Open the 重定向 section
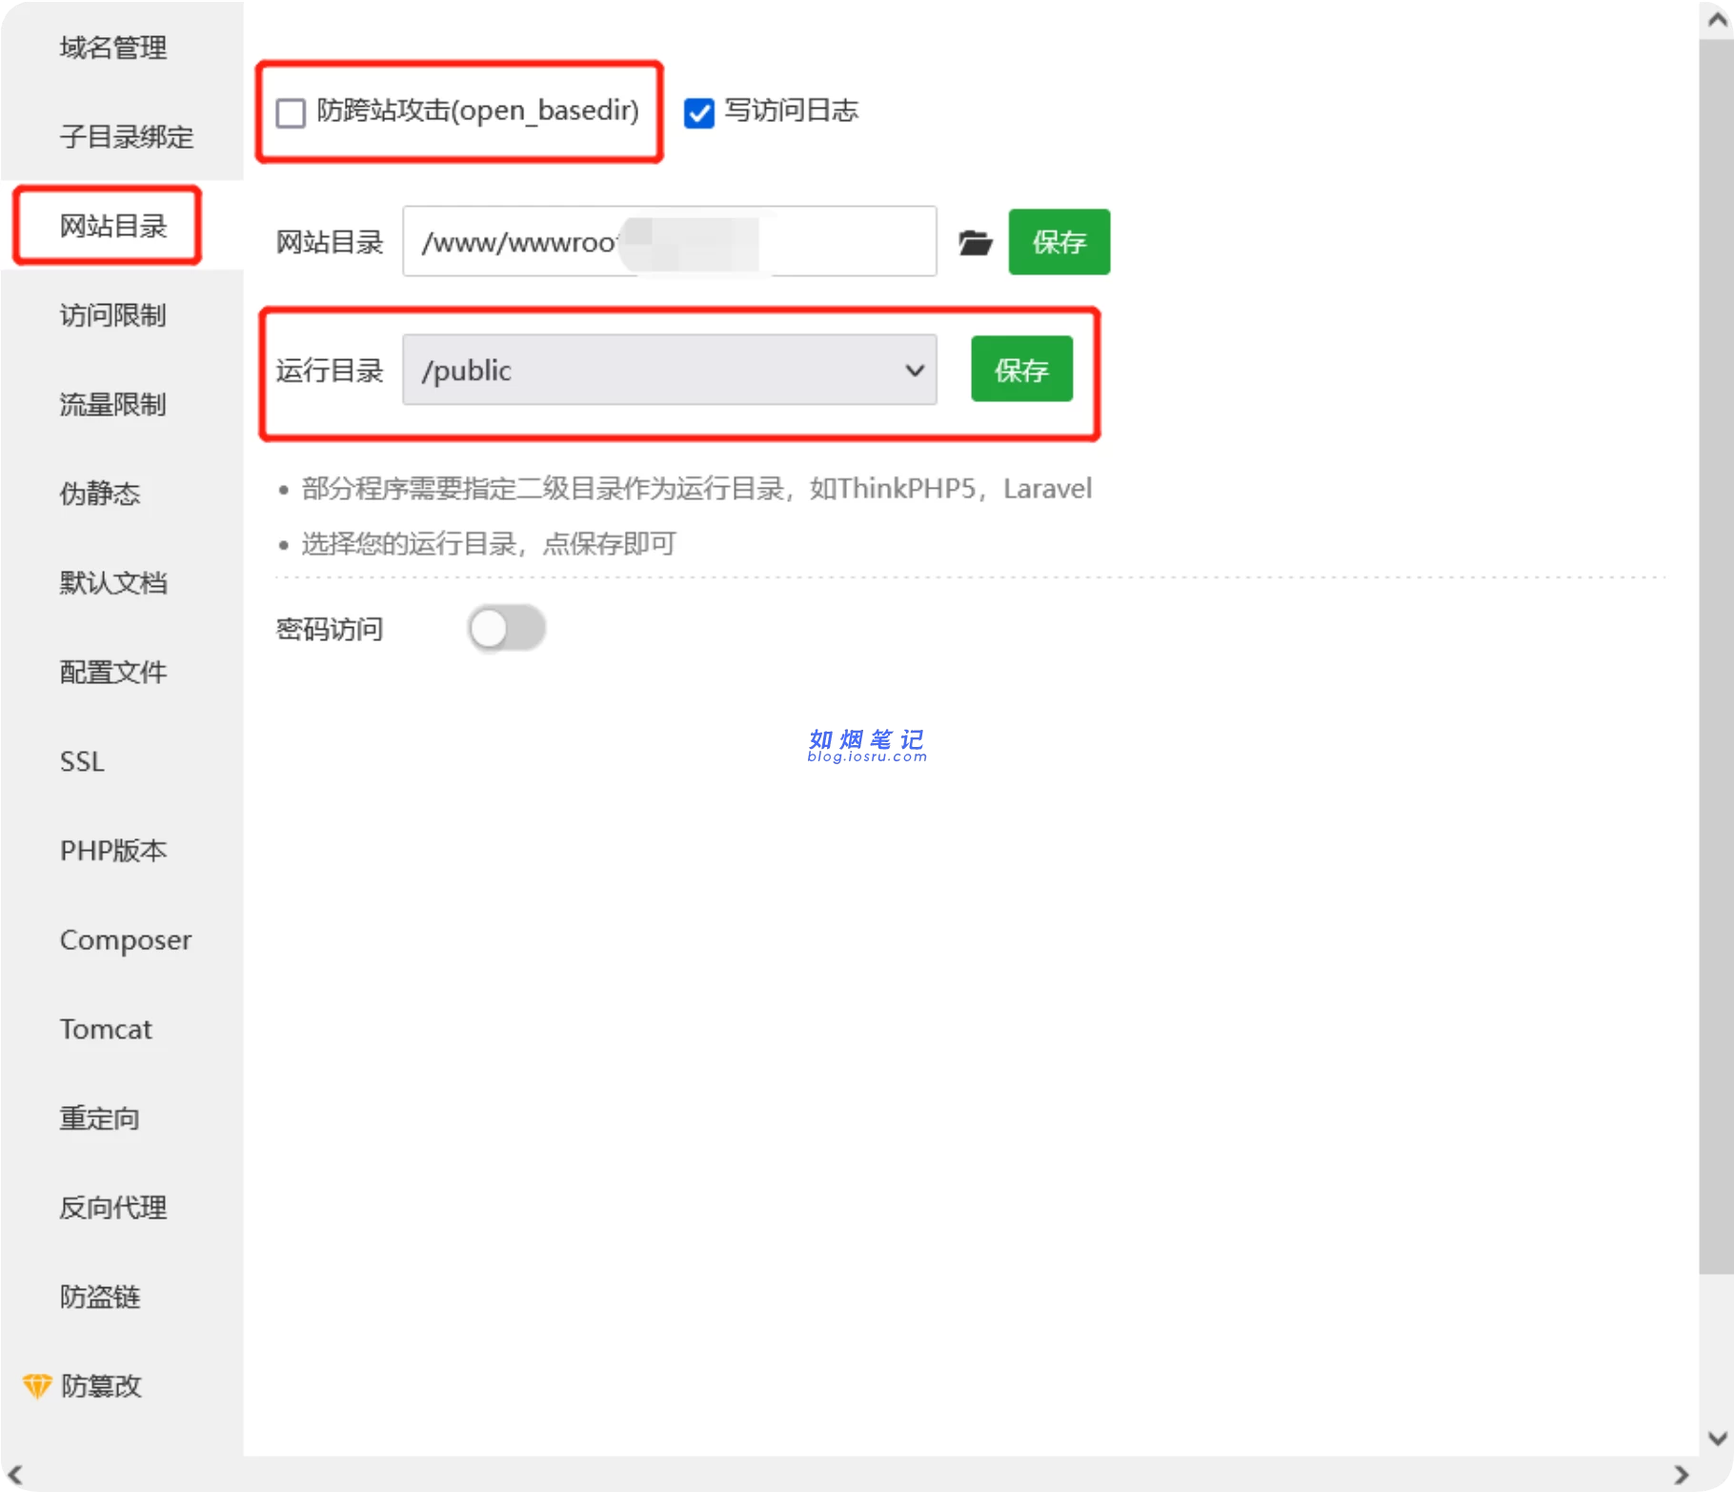This screenshot has width=1734, height=1492. pyautogui.click(x=100, y=1119)
